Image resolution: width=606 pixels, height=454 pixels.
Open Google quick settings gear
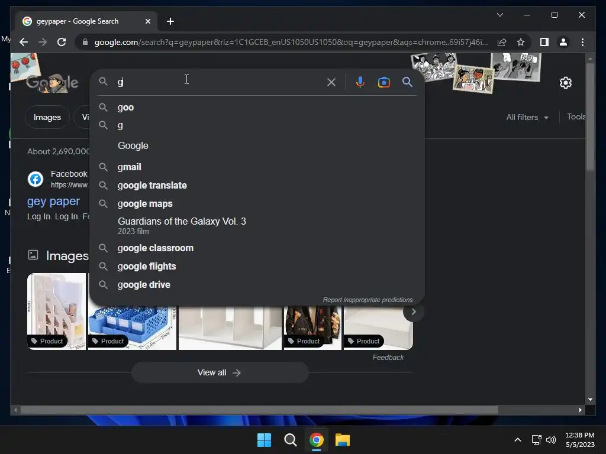pos(565,83)
